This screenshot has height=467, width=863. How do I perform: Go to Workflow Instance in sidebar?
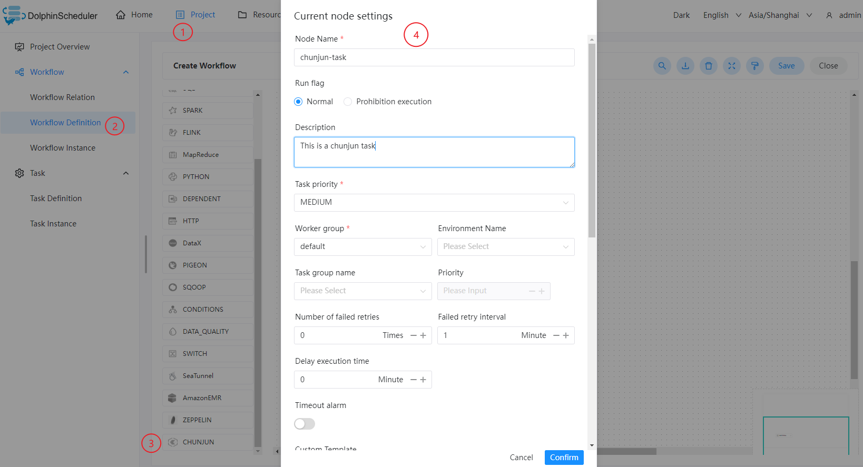tap(63, 148)
